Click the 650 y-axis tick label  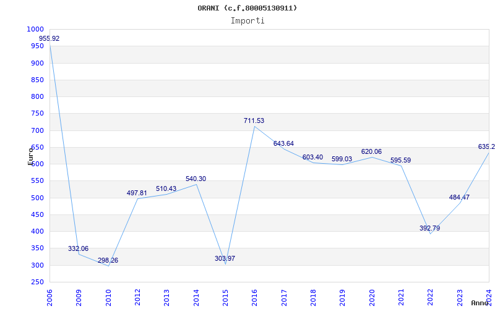(37, 147)
